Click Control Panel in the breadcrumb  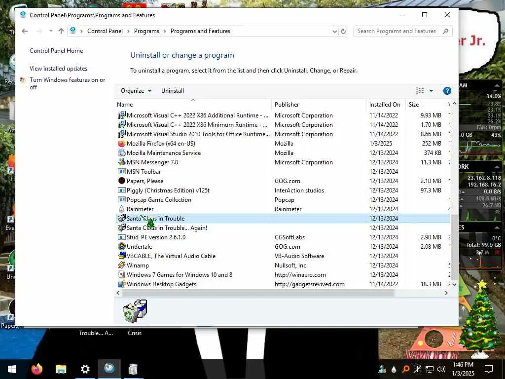tap(105, 31)
